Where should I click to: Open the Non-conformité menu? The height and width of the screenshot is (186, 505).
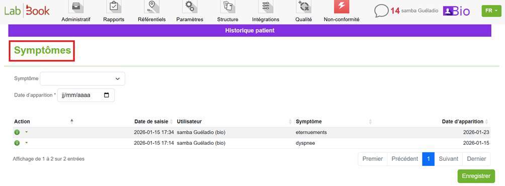[342, 19]
